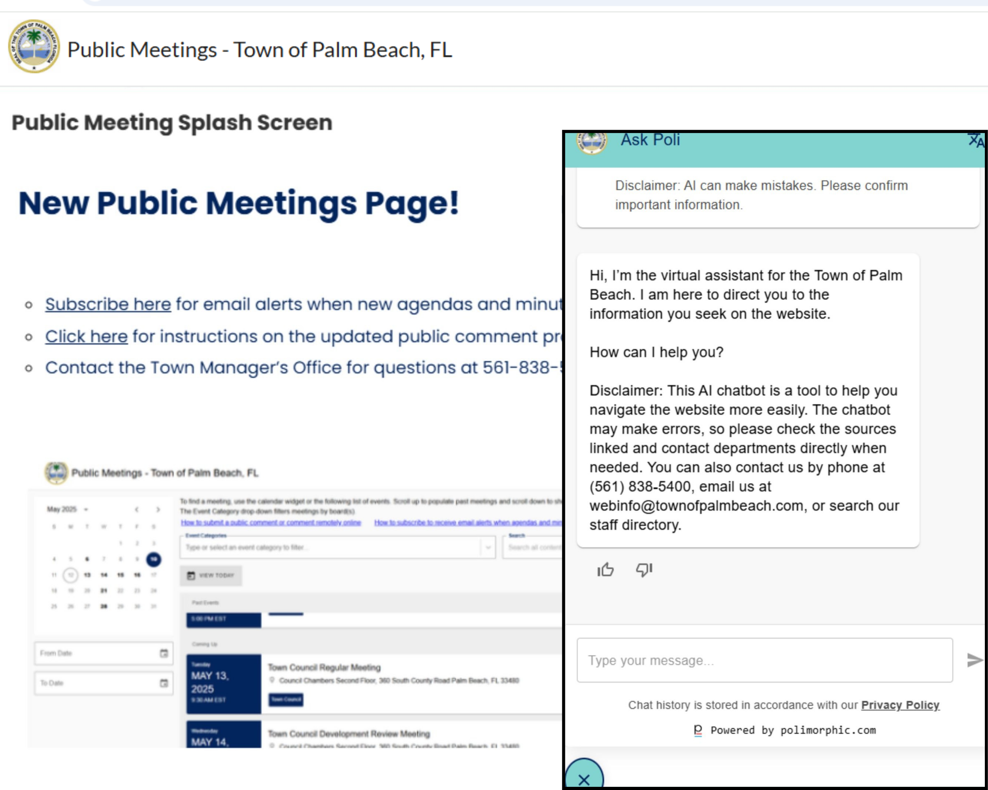The height and width of the screenshot is (790, 988).
Task: Click the How can I help you? text
Action: pyautogui.click(x=656, y=352)
